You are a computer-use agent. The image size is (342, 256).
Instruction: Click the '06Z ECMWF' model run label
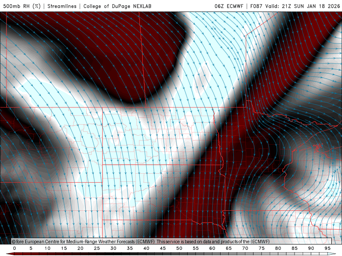point(229,6)
